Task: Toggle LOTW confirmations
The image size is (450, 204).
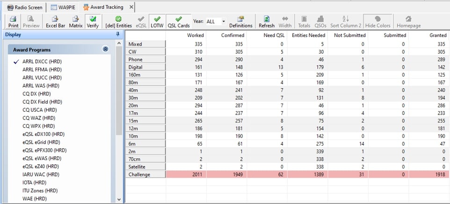Action: point(157,22)
